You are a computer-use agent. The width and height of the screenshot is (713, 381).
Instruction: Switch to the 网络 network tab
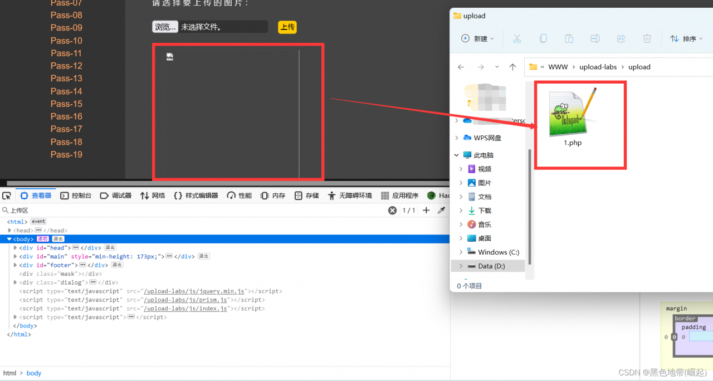click(153, 196)
